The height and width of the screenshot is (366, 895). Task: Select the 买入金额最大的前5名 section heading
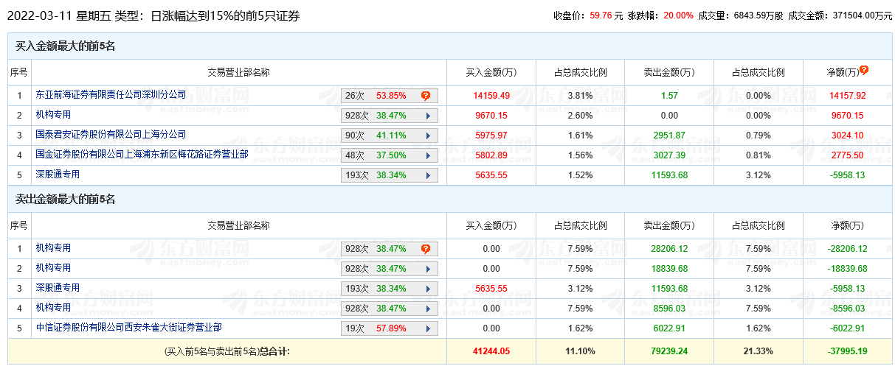pos(66,46)
